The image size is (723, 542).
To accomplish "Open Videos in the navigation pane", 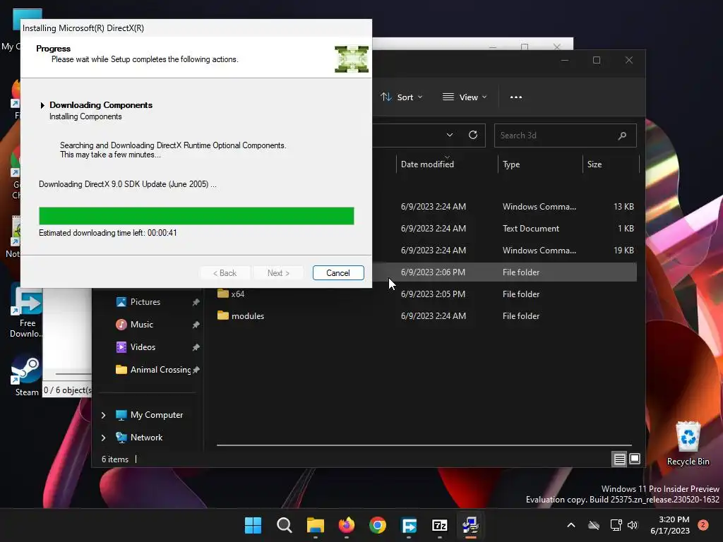I will 143,347.
